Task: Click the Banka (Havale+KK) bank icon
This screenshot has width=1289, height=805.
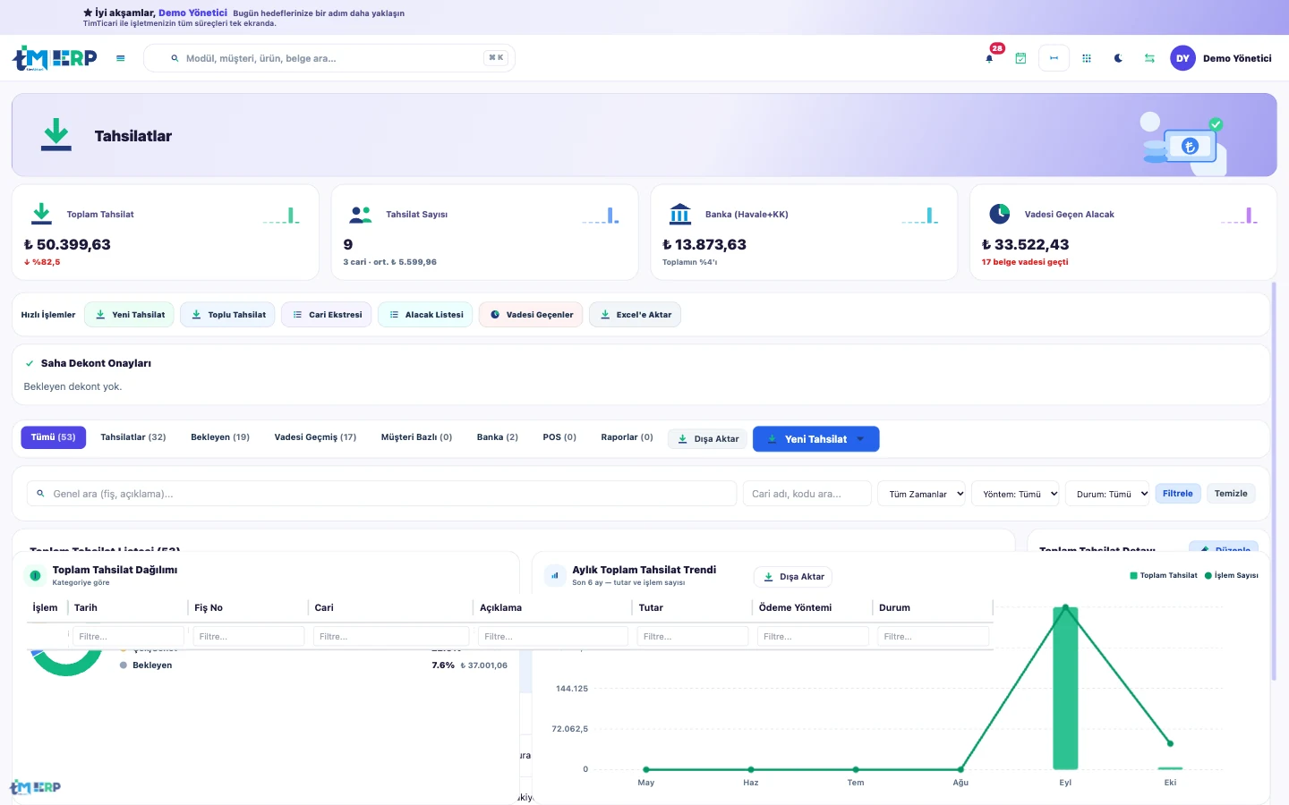Action: click(x=680, y=214)
